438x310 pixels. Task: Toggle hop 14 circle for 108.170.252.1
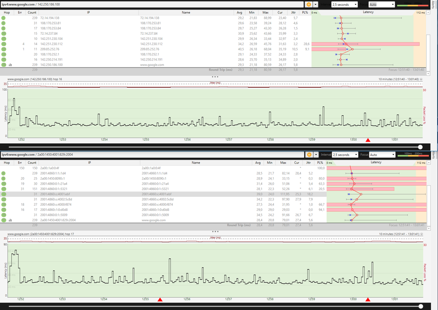tap(4, 54)
